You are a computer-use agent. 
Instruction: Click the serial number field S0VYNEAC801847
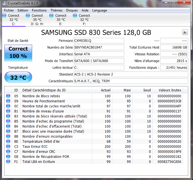tap(99, 47)
